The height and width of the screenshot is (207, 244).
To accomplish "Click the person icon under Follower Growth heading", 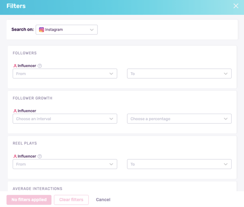I will pyautogui.click(x=15, y=111).
